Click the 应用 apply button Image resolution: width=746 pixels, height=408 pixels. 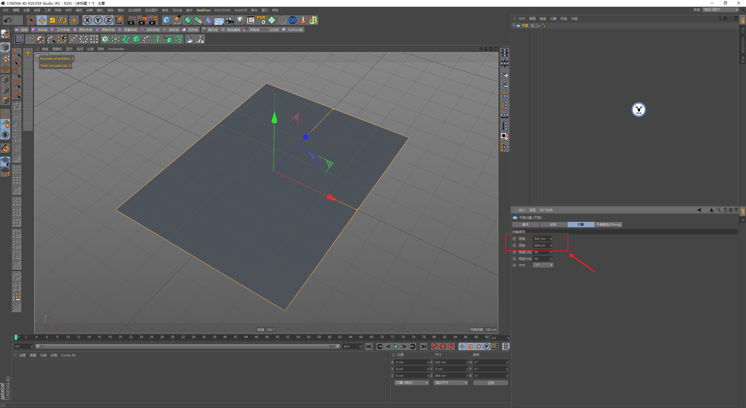(x=490, y=383)
